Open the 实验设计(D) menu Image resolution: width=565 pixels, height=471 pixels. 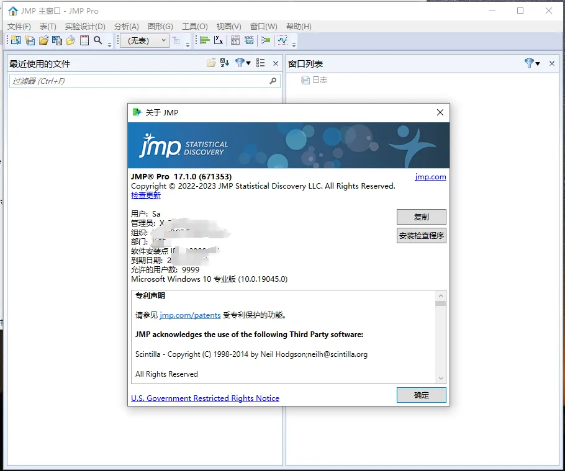click(x=85, y=26)
